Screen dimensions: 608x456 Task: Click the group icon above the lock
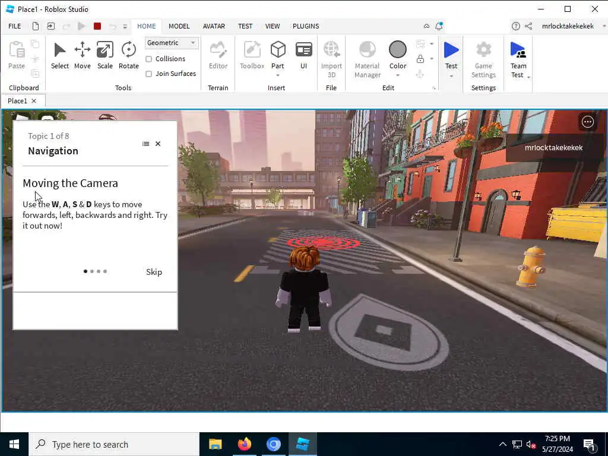(420, 44)
